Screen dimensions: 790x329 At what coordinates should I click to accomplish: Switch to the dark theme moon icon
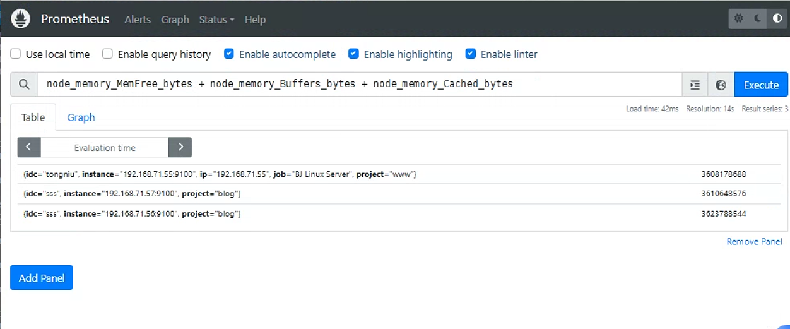coord(758,19)
